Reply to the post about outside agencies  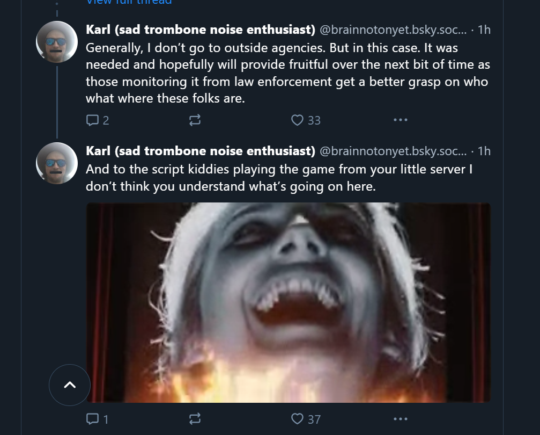[x=92, y=120]
